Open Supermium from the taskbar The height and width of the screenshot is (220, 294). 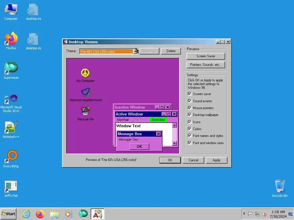[83, 214]
